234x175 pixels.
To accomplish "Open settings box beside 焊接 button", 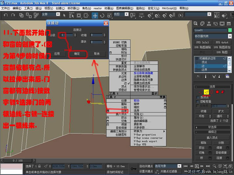I will tap(227, 148).
